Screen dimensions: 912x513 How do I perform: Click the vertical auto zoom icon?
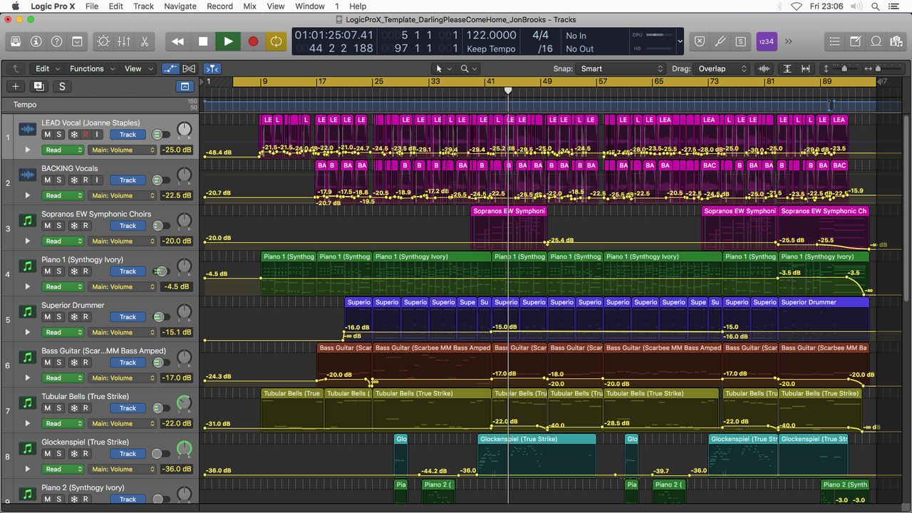pos(787,68)
